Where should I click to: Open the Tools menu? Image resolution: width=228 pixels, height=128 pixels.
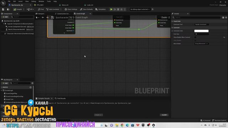(x=49, y=1)
